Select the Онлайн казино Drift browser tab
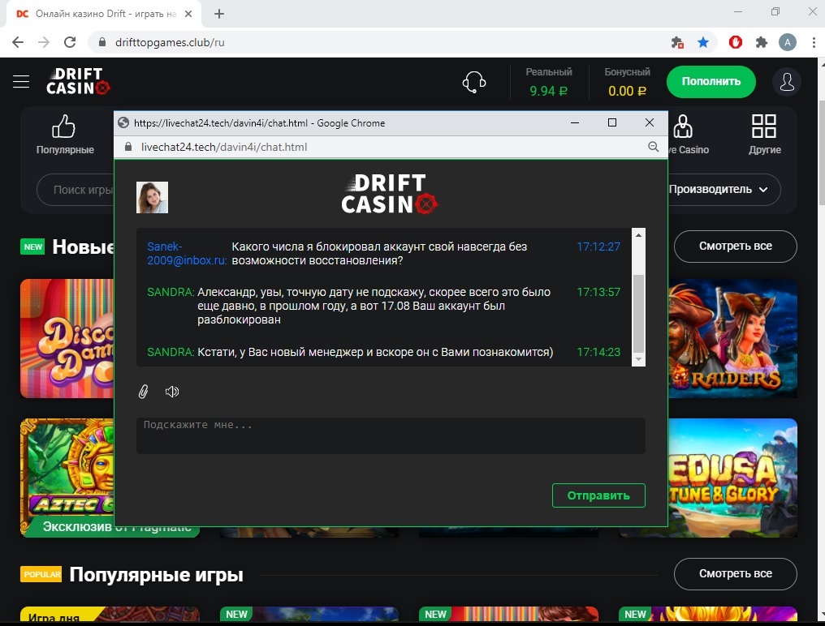 [x=103, y=15]
